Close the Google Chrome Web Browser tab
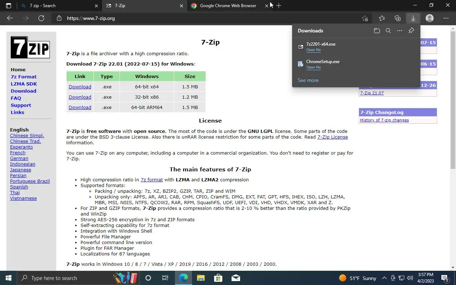The image size is (456, 285). click(x=266, y=6)
